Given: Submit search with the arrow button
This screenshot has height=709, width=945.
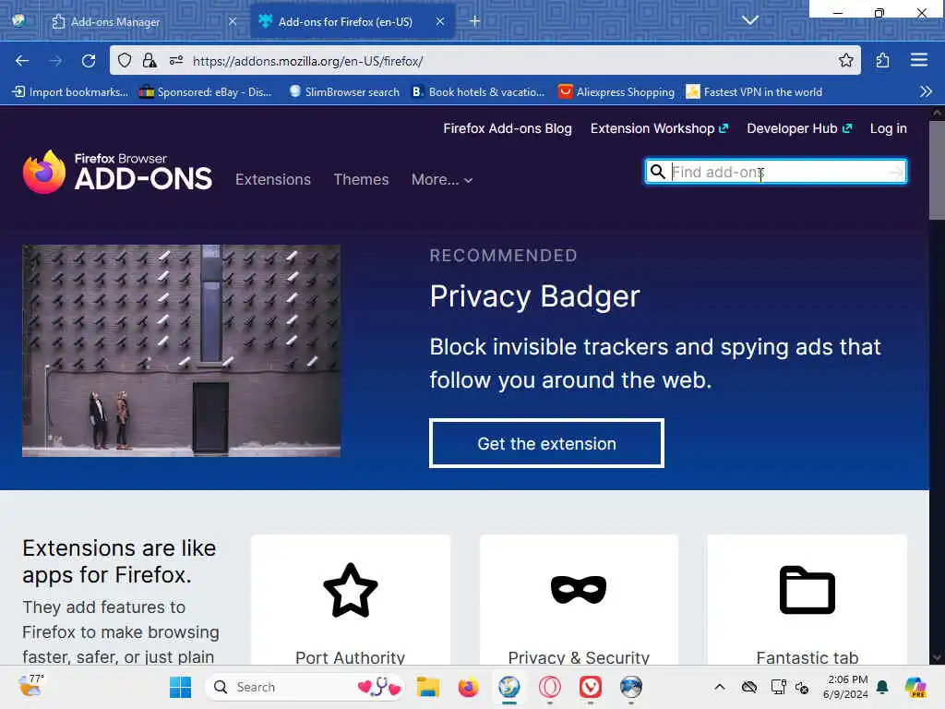Looking at the screenshot, I should tap(895, 173).
